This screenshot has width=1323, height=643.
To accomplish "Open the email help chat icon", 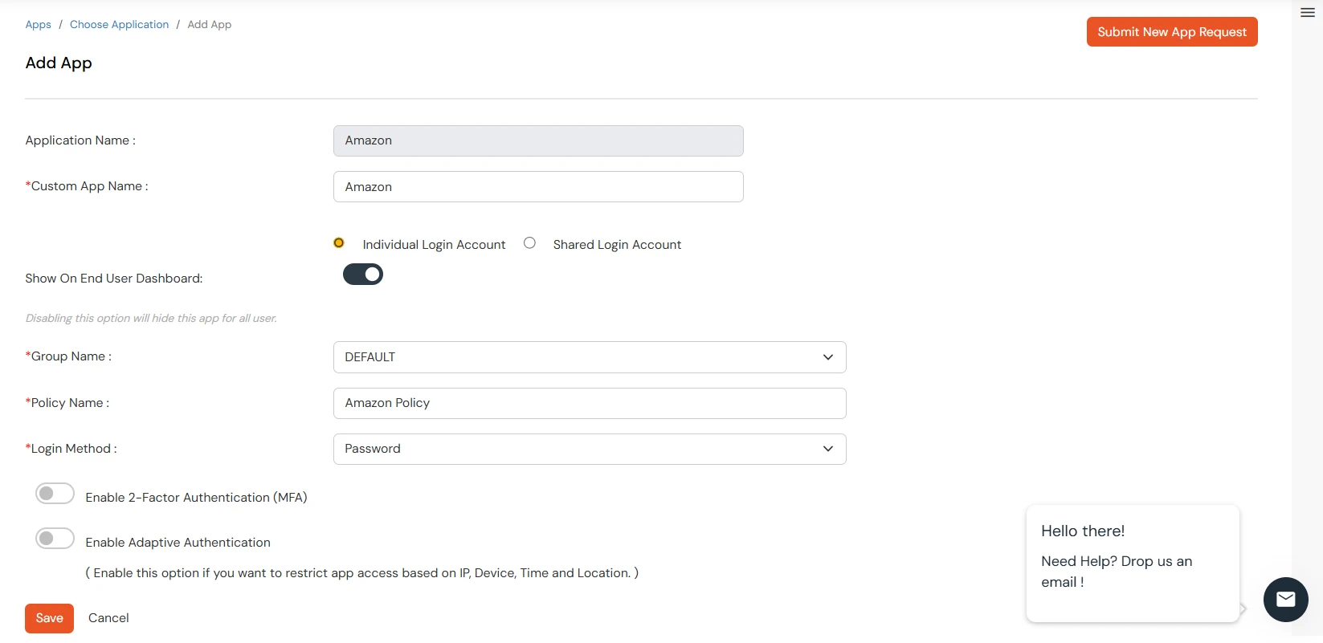I will pos(1285,599).
